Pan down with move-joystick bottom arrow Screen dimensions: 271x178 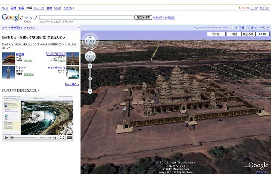coord(90,60)
